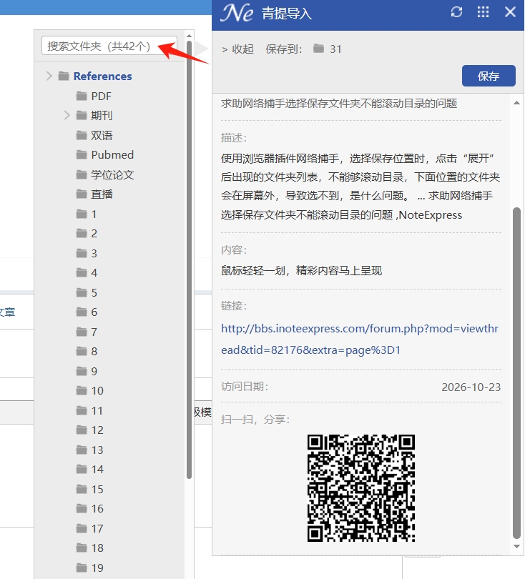Choose folder named 6
The height and width of the screenshot is (579, 530).
(94, 312)
